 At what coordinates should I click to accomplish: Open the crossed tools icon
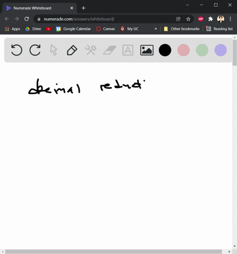91,50
